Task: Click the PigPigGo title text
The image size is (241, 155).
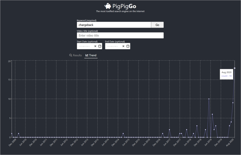Action: pyautogui.click(x=124, y=6)
